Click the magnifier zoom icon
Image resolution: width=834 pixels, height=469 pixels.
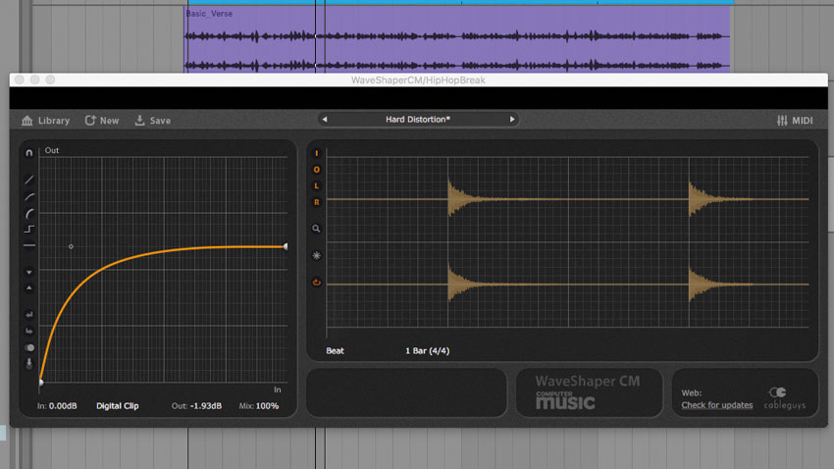pos(316,229)
